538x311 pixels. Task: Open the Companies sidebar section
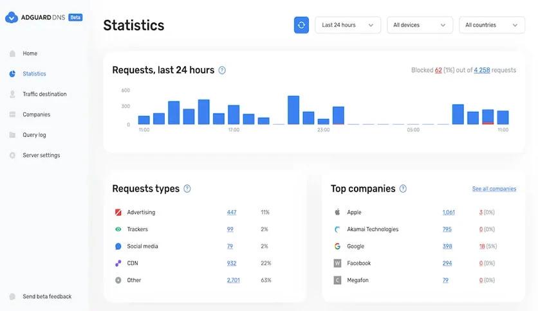37,114
